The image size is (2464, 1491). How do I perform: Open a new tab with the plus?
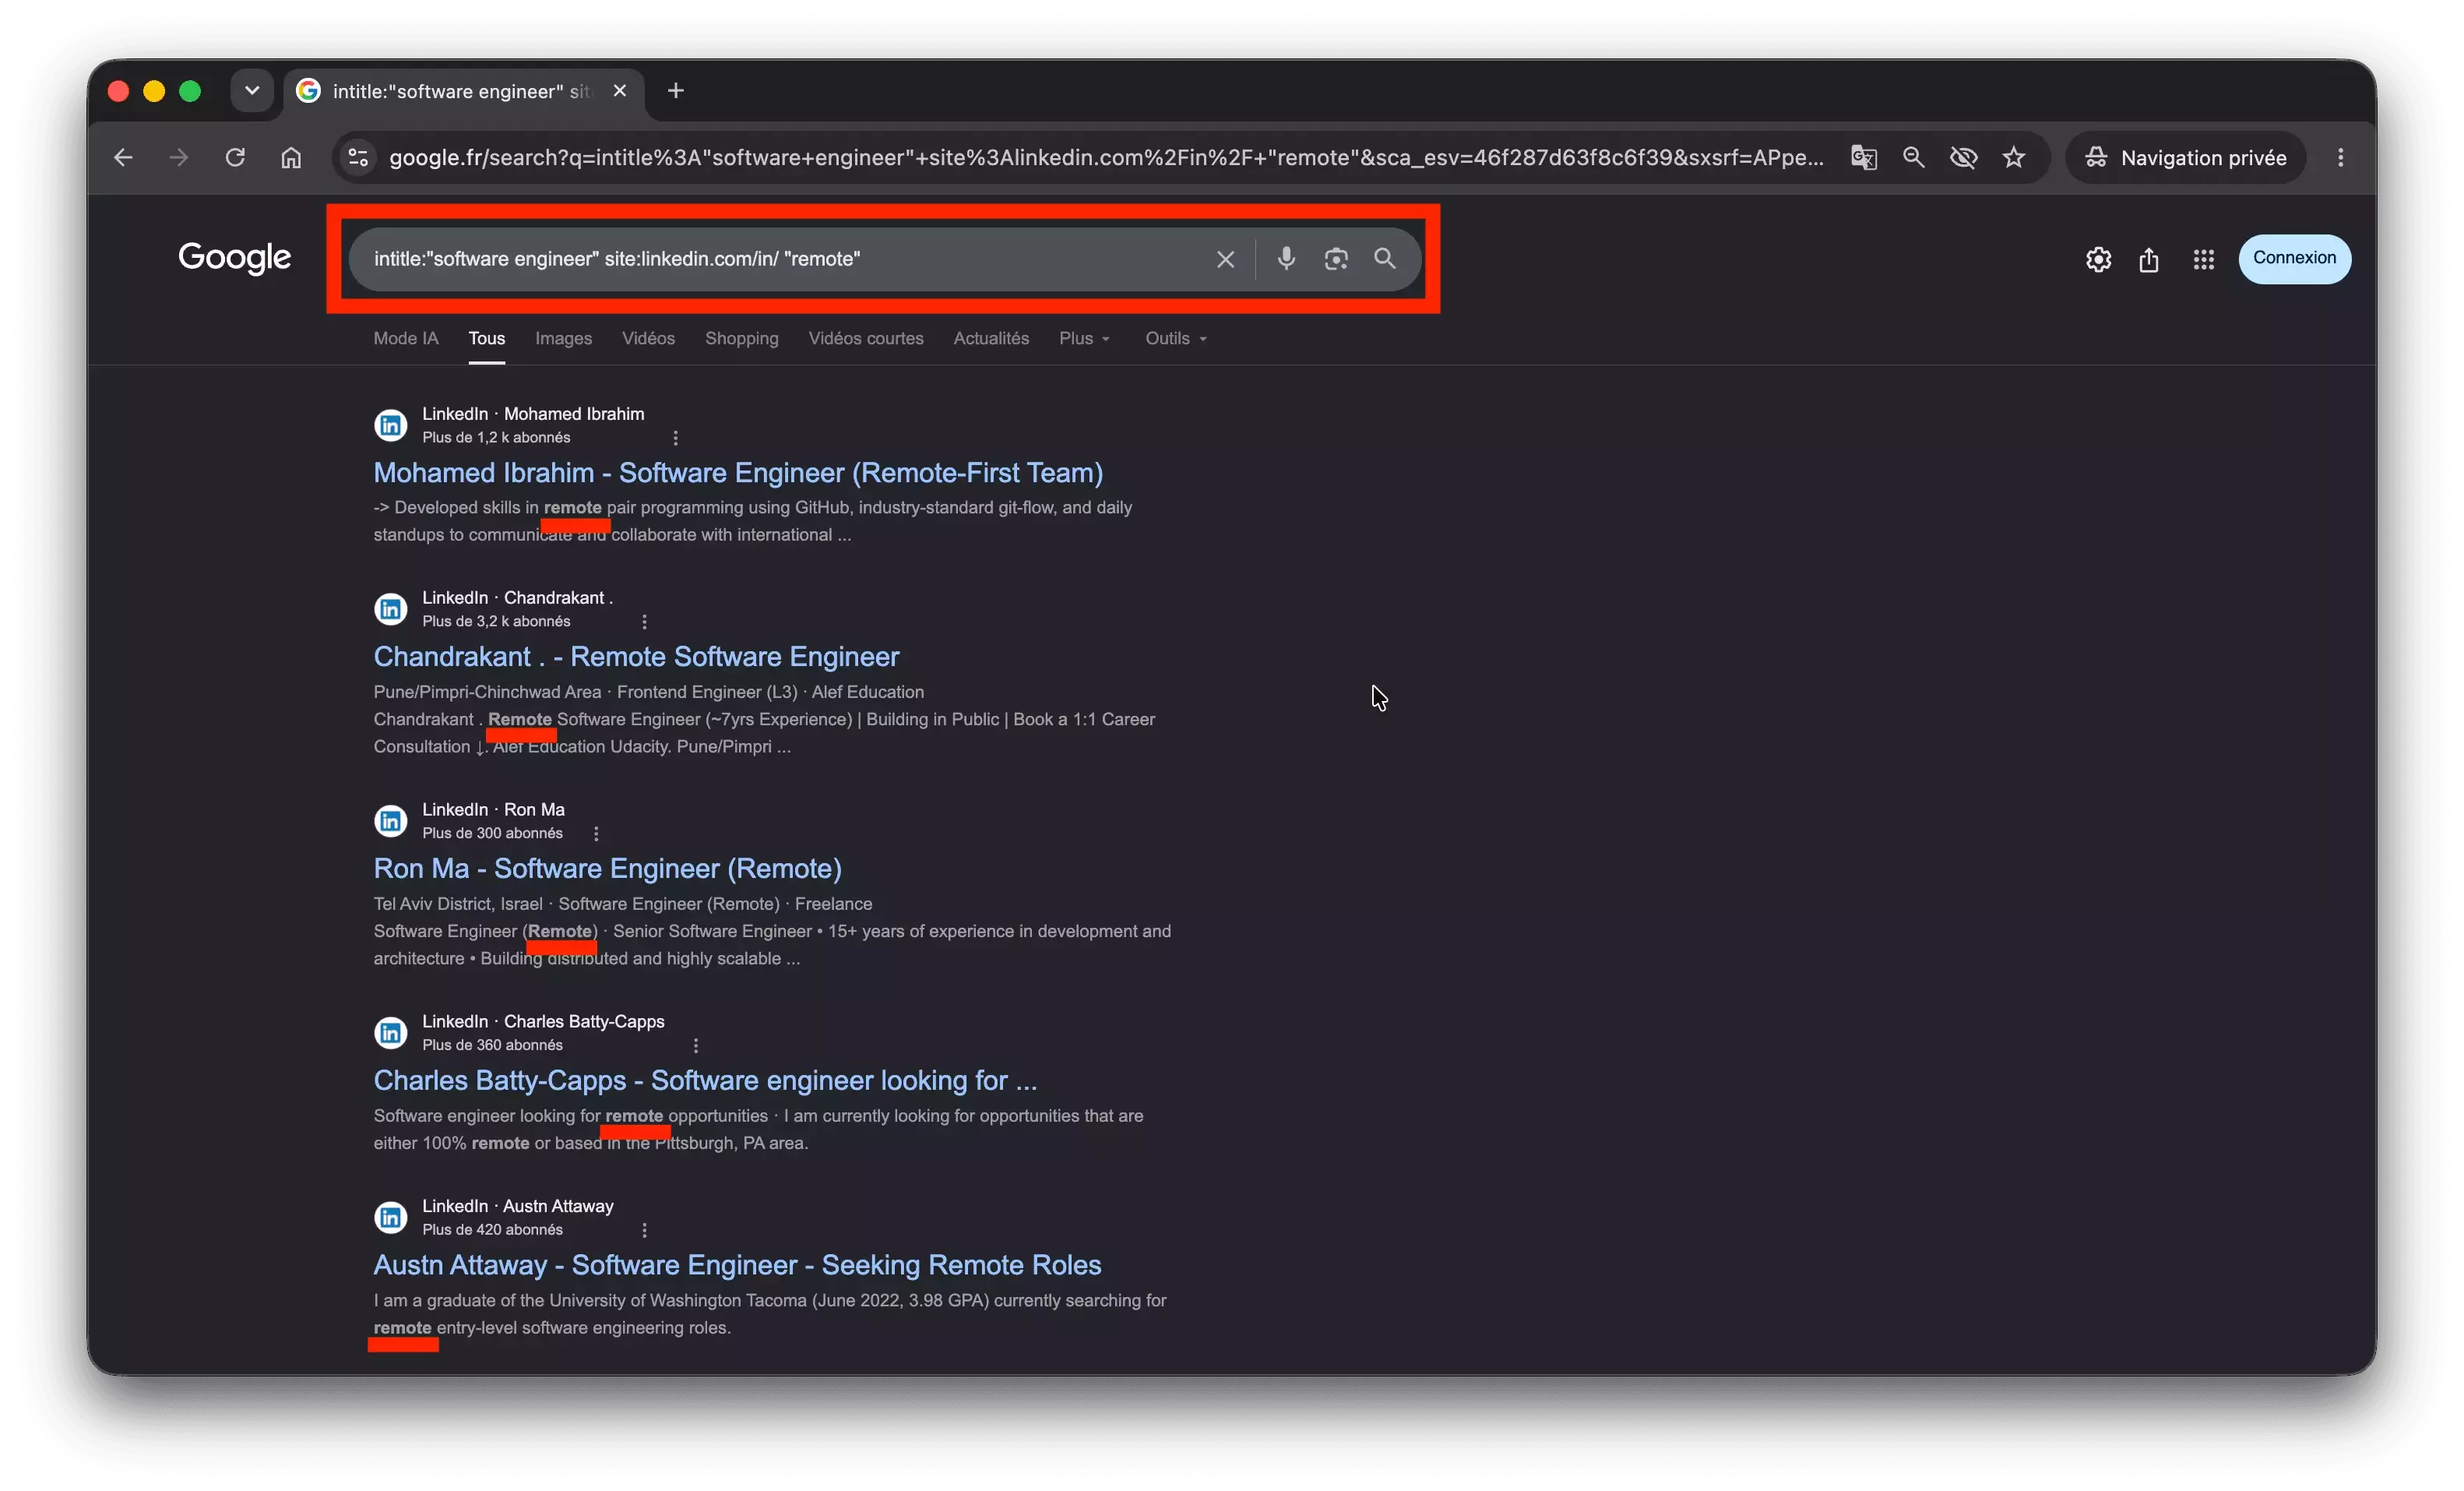tap(676, 91)
